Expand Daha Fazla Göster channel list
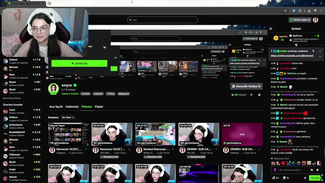This screenshot has width=325, height=183. (x=12, y=98)
